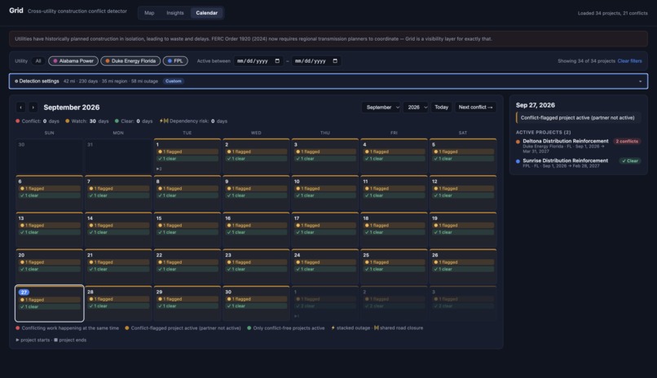This screenshot has width=657, height=378.
Task: Open the start date calendar picker icon
Action: (x=277, y=61)
